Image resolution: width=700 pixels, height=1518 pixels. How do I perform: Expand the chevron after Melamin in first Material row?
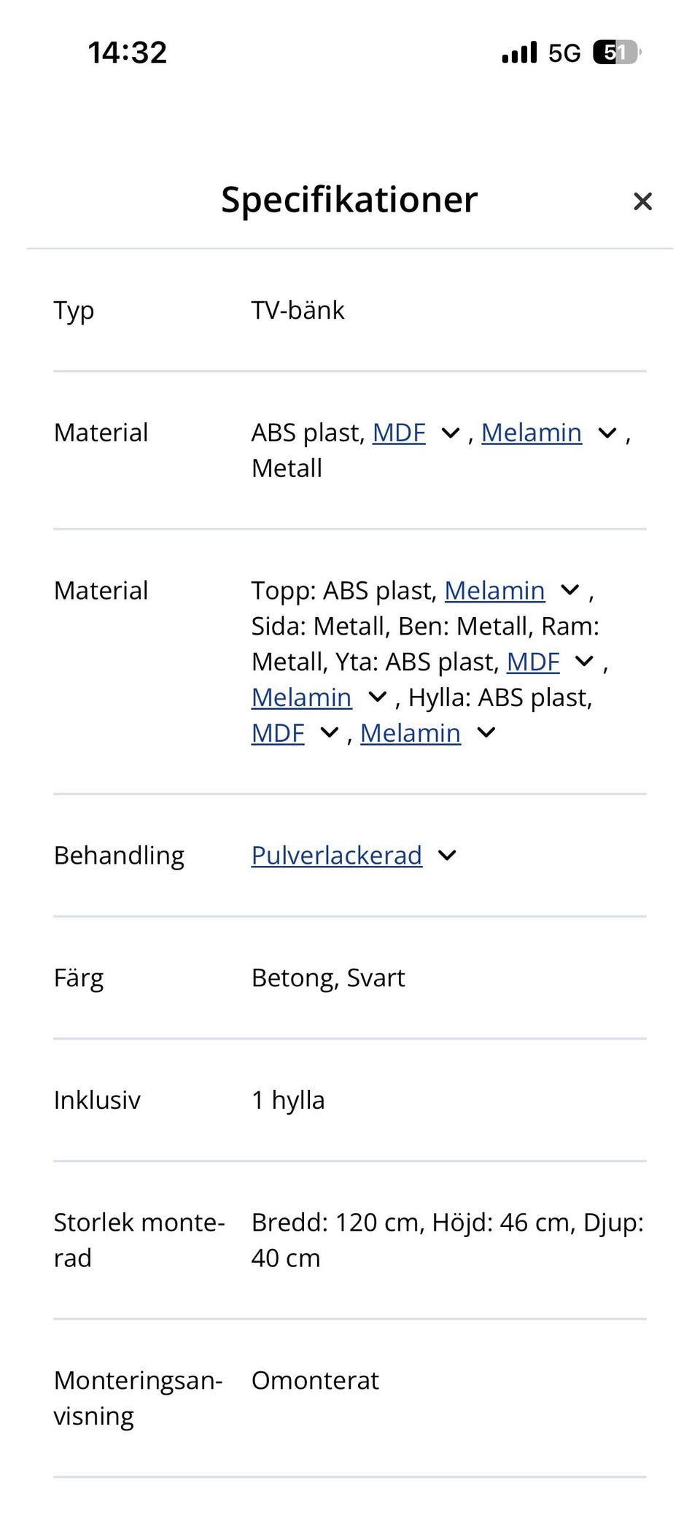607,433
